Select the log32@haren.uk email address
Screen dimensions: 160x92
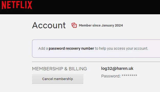click(117, 69)
